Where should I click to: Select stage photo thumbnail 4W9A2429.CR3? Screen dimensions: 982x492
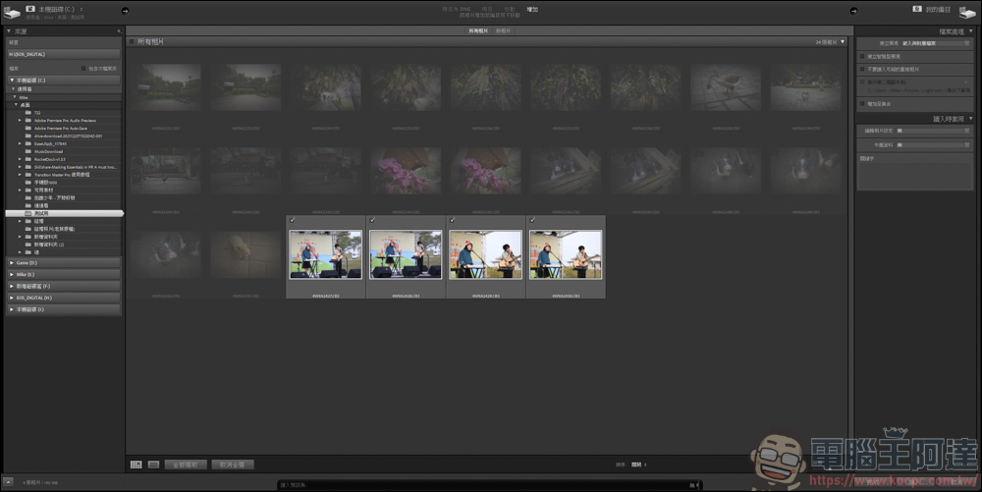[x=485, y=254]
